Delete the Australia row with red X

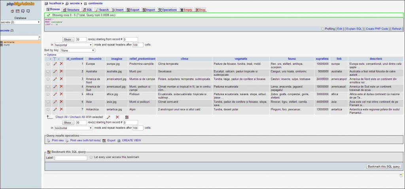point(61,71)
